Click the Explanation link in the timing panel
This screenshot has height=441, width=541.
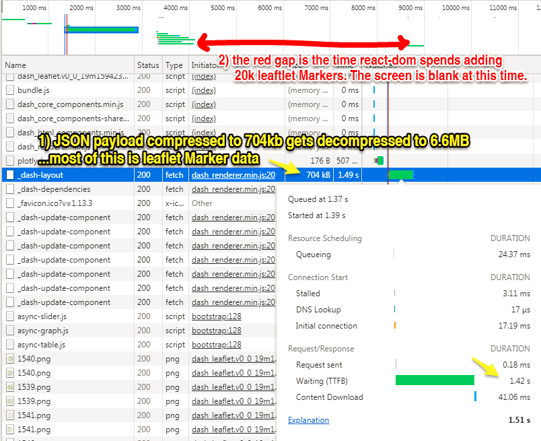click(308, 419)
